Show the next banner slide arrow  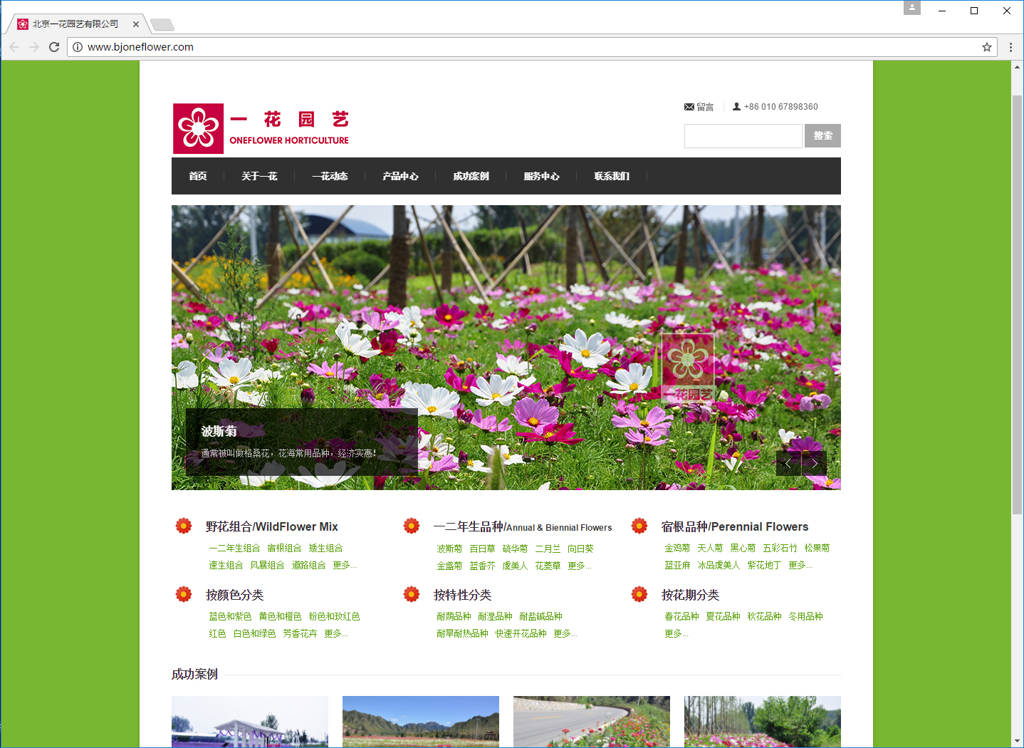tap(814, 463)
